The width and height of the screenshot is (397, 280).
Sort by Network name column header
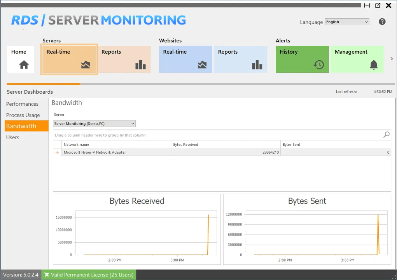pos(116,145)
